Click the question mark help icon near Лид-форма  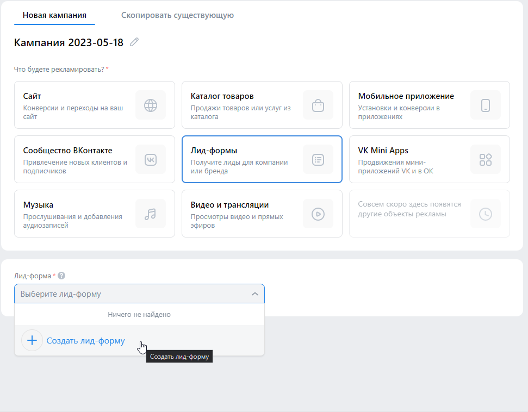(61, 276)
